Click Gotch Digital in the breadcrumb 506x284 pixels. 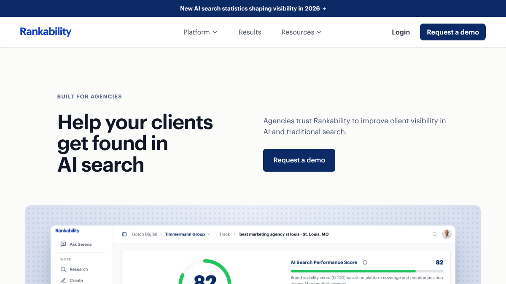point(145,234)
